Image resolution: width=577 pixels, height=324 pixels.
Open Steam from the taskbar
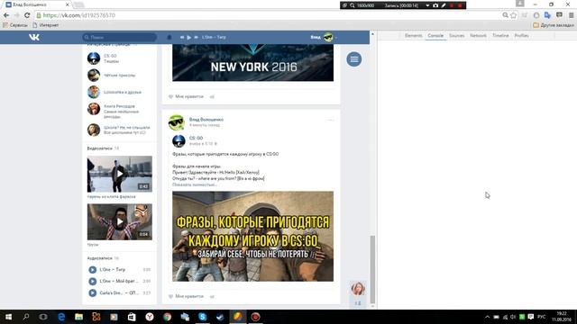(220, 317)
